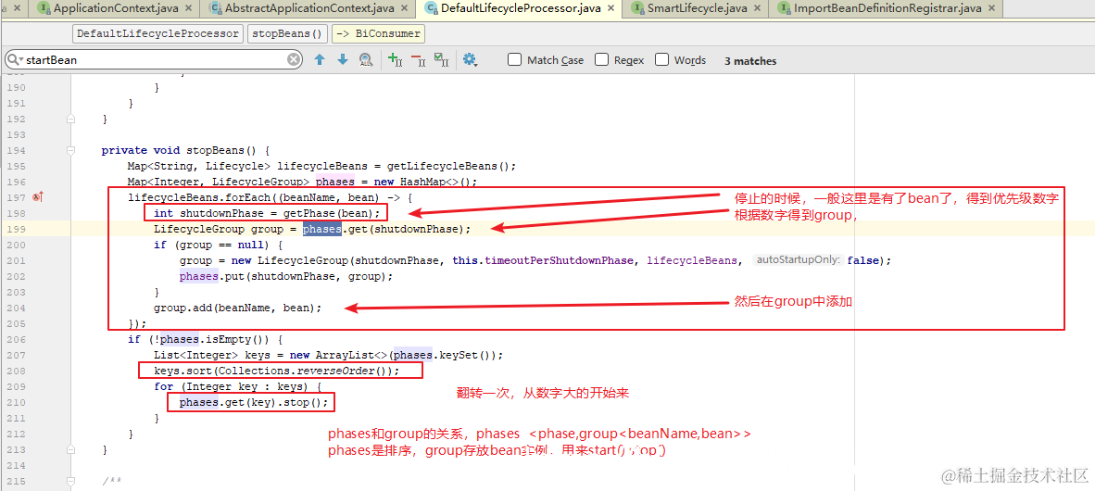Click line number 199 in gutter
The image size is (1095, 491).
pos(16,229)
